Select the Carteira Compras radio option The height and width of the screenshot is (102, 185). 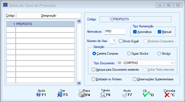94,54
